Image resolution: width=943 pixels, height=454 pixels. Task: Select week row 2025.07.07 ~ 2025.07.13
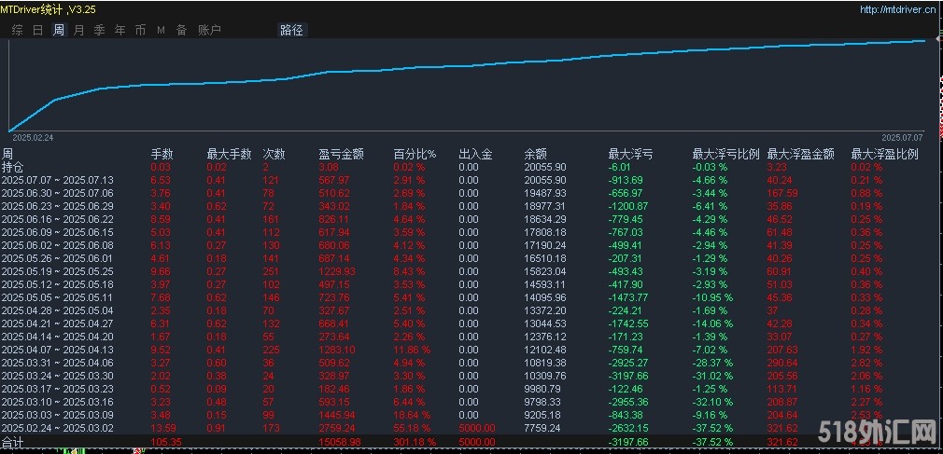(x=471, y=180)
